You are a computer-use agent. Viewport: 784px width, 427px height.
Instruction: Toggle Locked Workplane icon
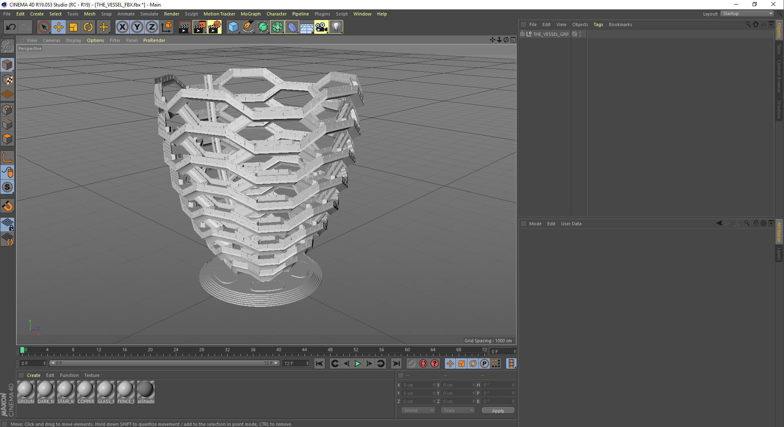[7, 224]
